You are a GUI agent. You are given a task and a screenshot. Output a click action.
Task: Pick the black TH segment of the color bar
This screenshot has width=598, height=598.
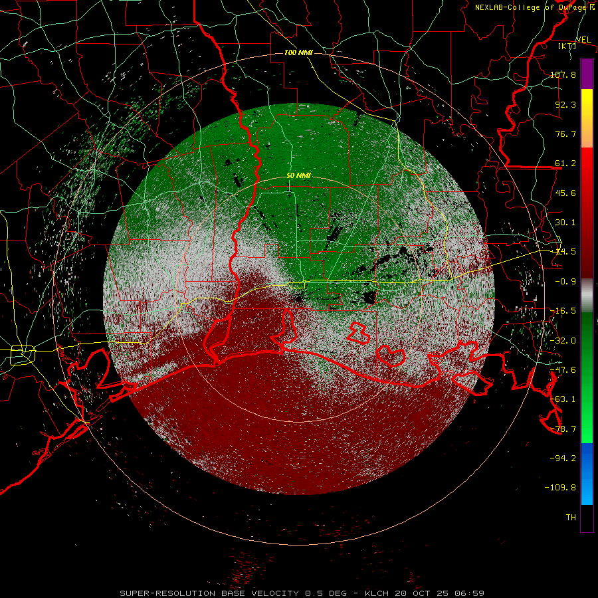pos(587,518)
